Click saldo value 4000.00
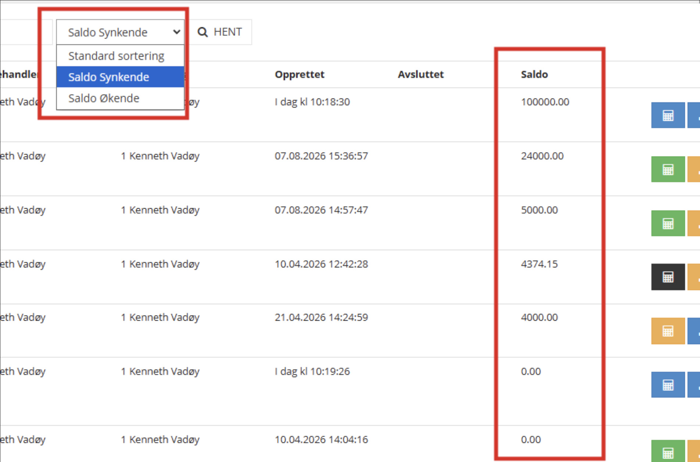This screenshot has width=700, height=462. [x=539, y=317]
